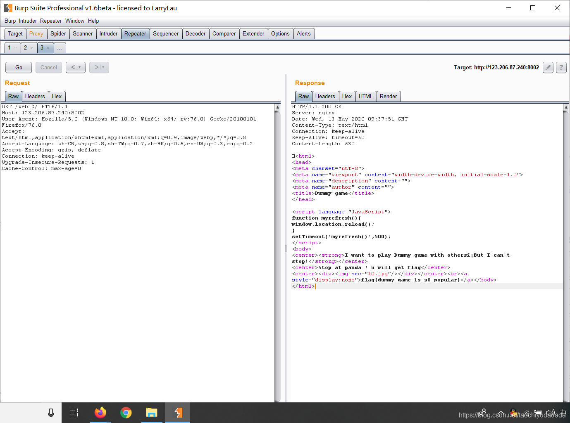Open the Comparer tab

[x=224, y=34]
